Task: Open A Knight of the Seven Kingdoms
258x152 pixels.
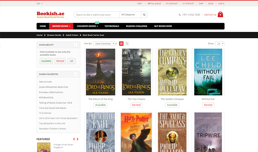Action: (x=63, y=146)
